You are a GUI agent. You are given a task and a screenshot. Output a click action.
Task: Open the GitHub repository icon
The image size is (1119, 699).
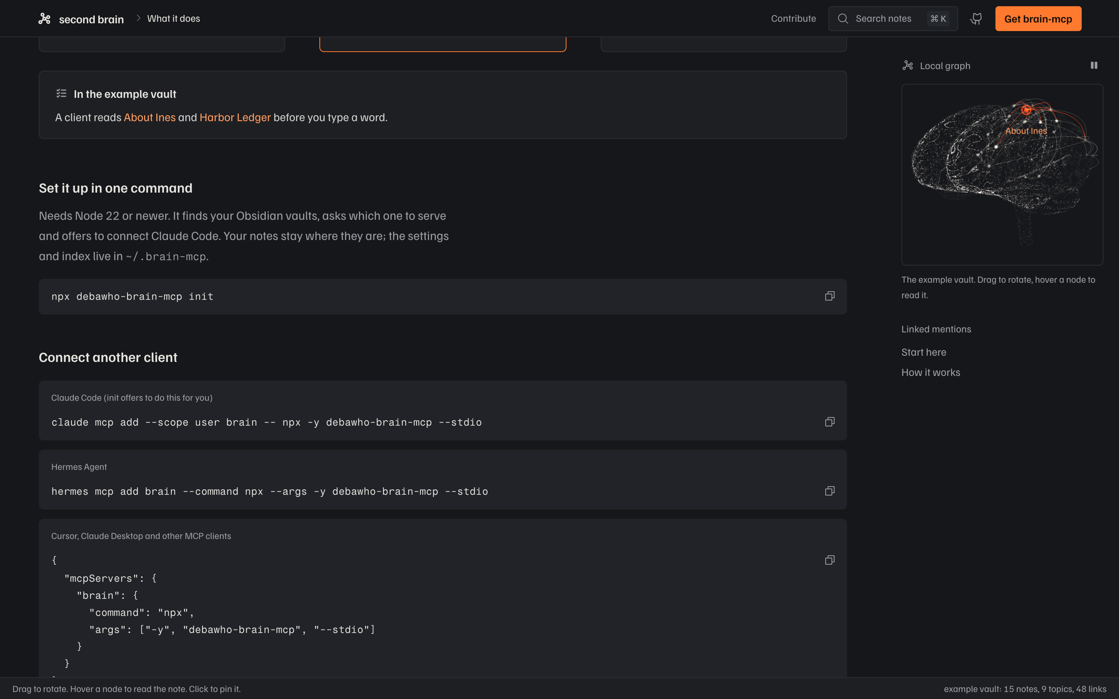point(976,19)
